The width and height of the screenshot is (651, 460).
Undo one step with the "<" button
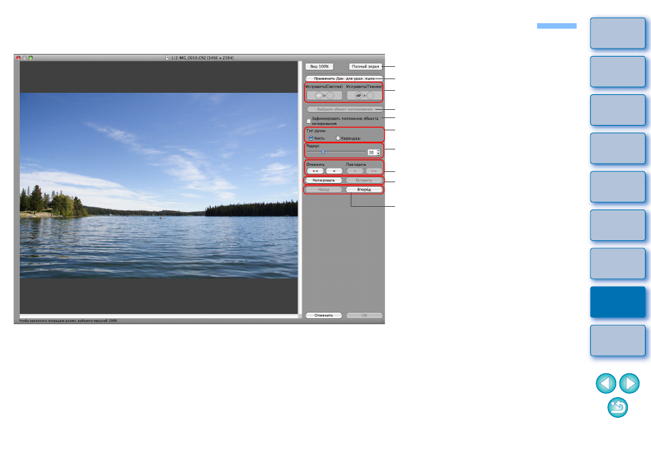pos(334,171)
